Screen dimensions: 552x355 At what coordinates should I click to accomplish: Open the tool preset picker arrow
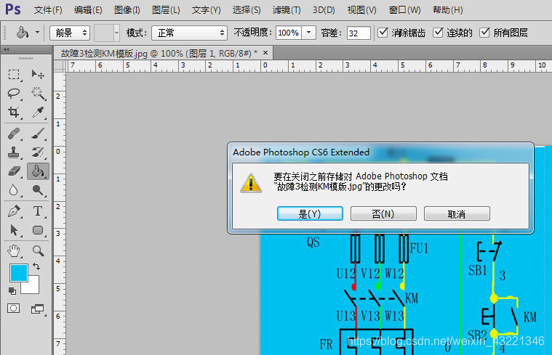click(37, 33)
